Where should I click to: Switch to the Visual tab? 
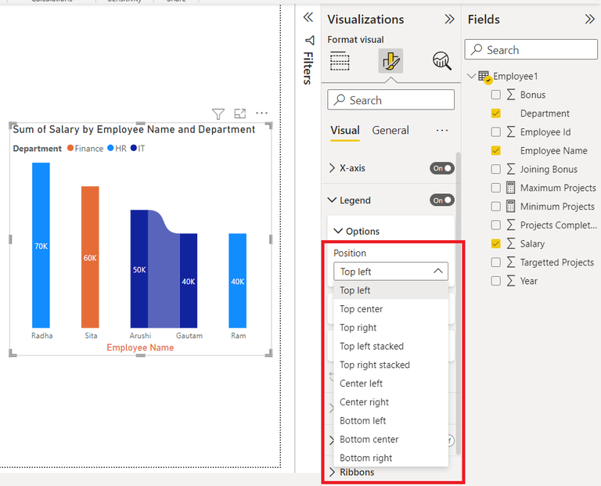click(345, 131)
